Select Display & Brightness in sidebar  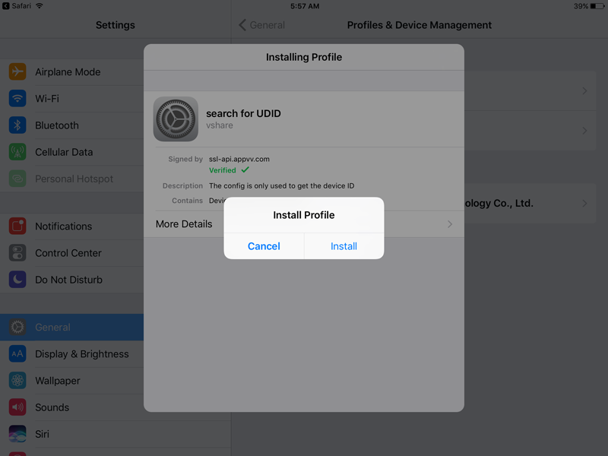tap(71, 354)
